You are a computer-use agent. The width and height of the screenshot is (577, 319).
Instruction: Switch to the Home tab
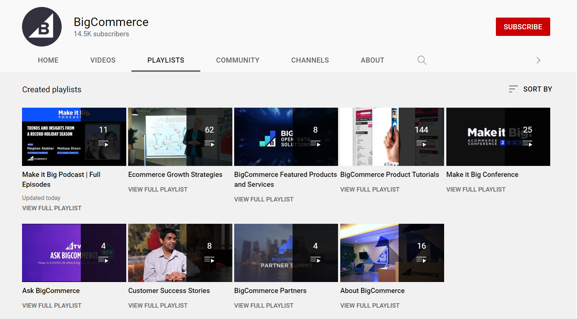[x=48, y=60]
